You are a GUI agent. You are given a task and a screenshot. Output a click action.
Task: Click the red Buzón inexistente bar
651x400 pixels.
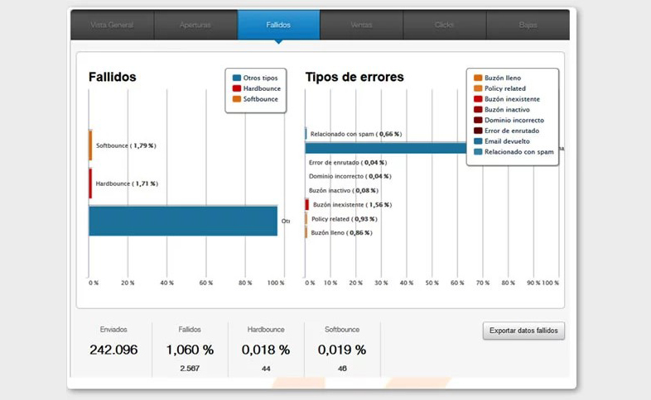[x=306, y=205]
